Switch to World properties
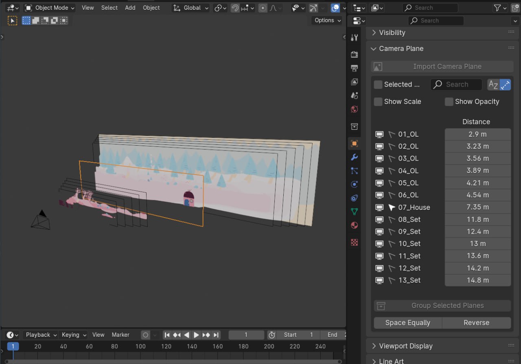Image resolution: width=521 pixels, height=364 pixels. 354,109
